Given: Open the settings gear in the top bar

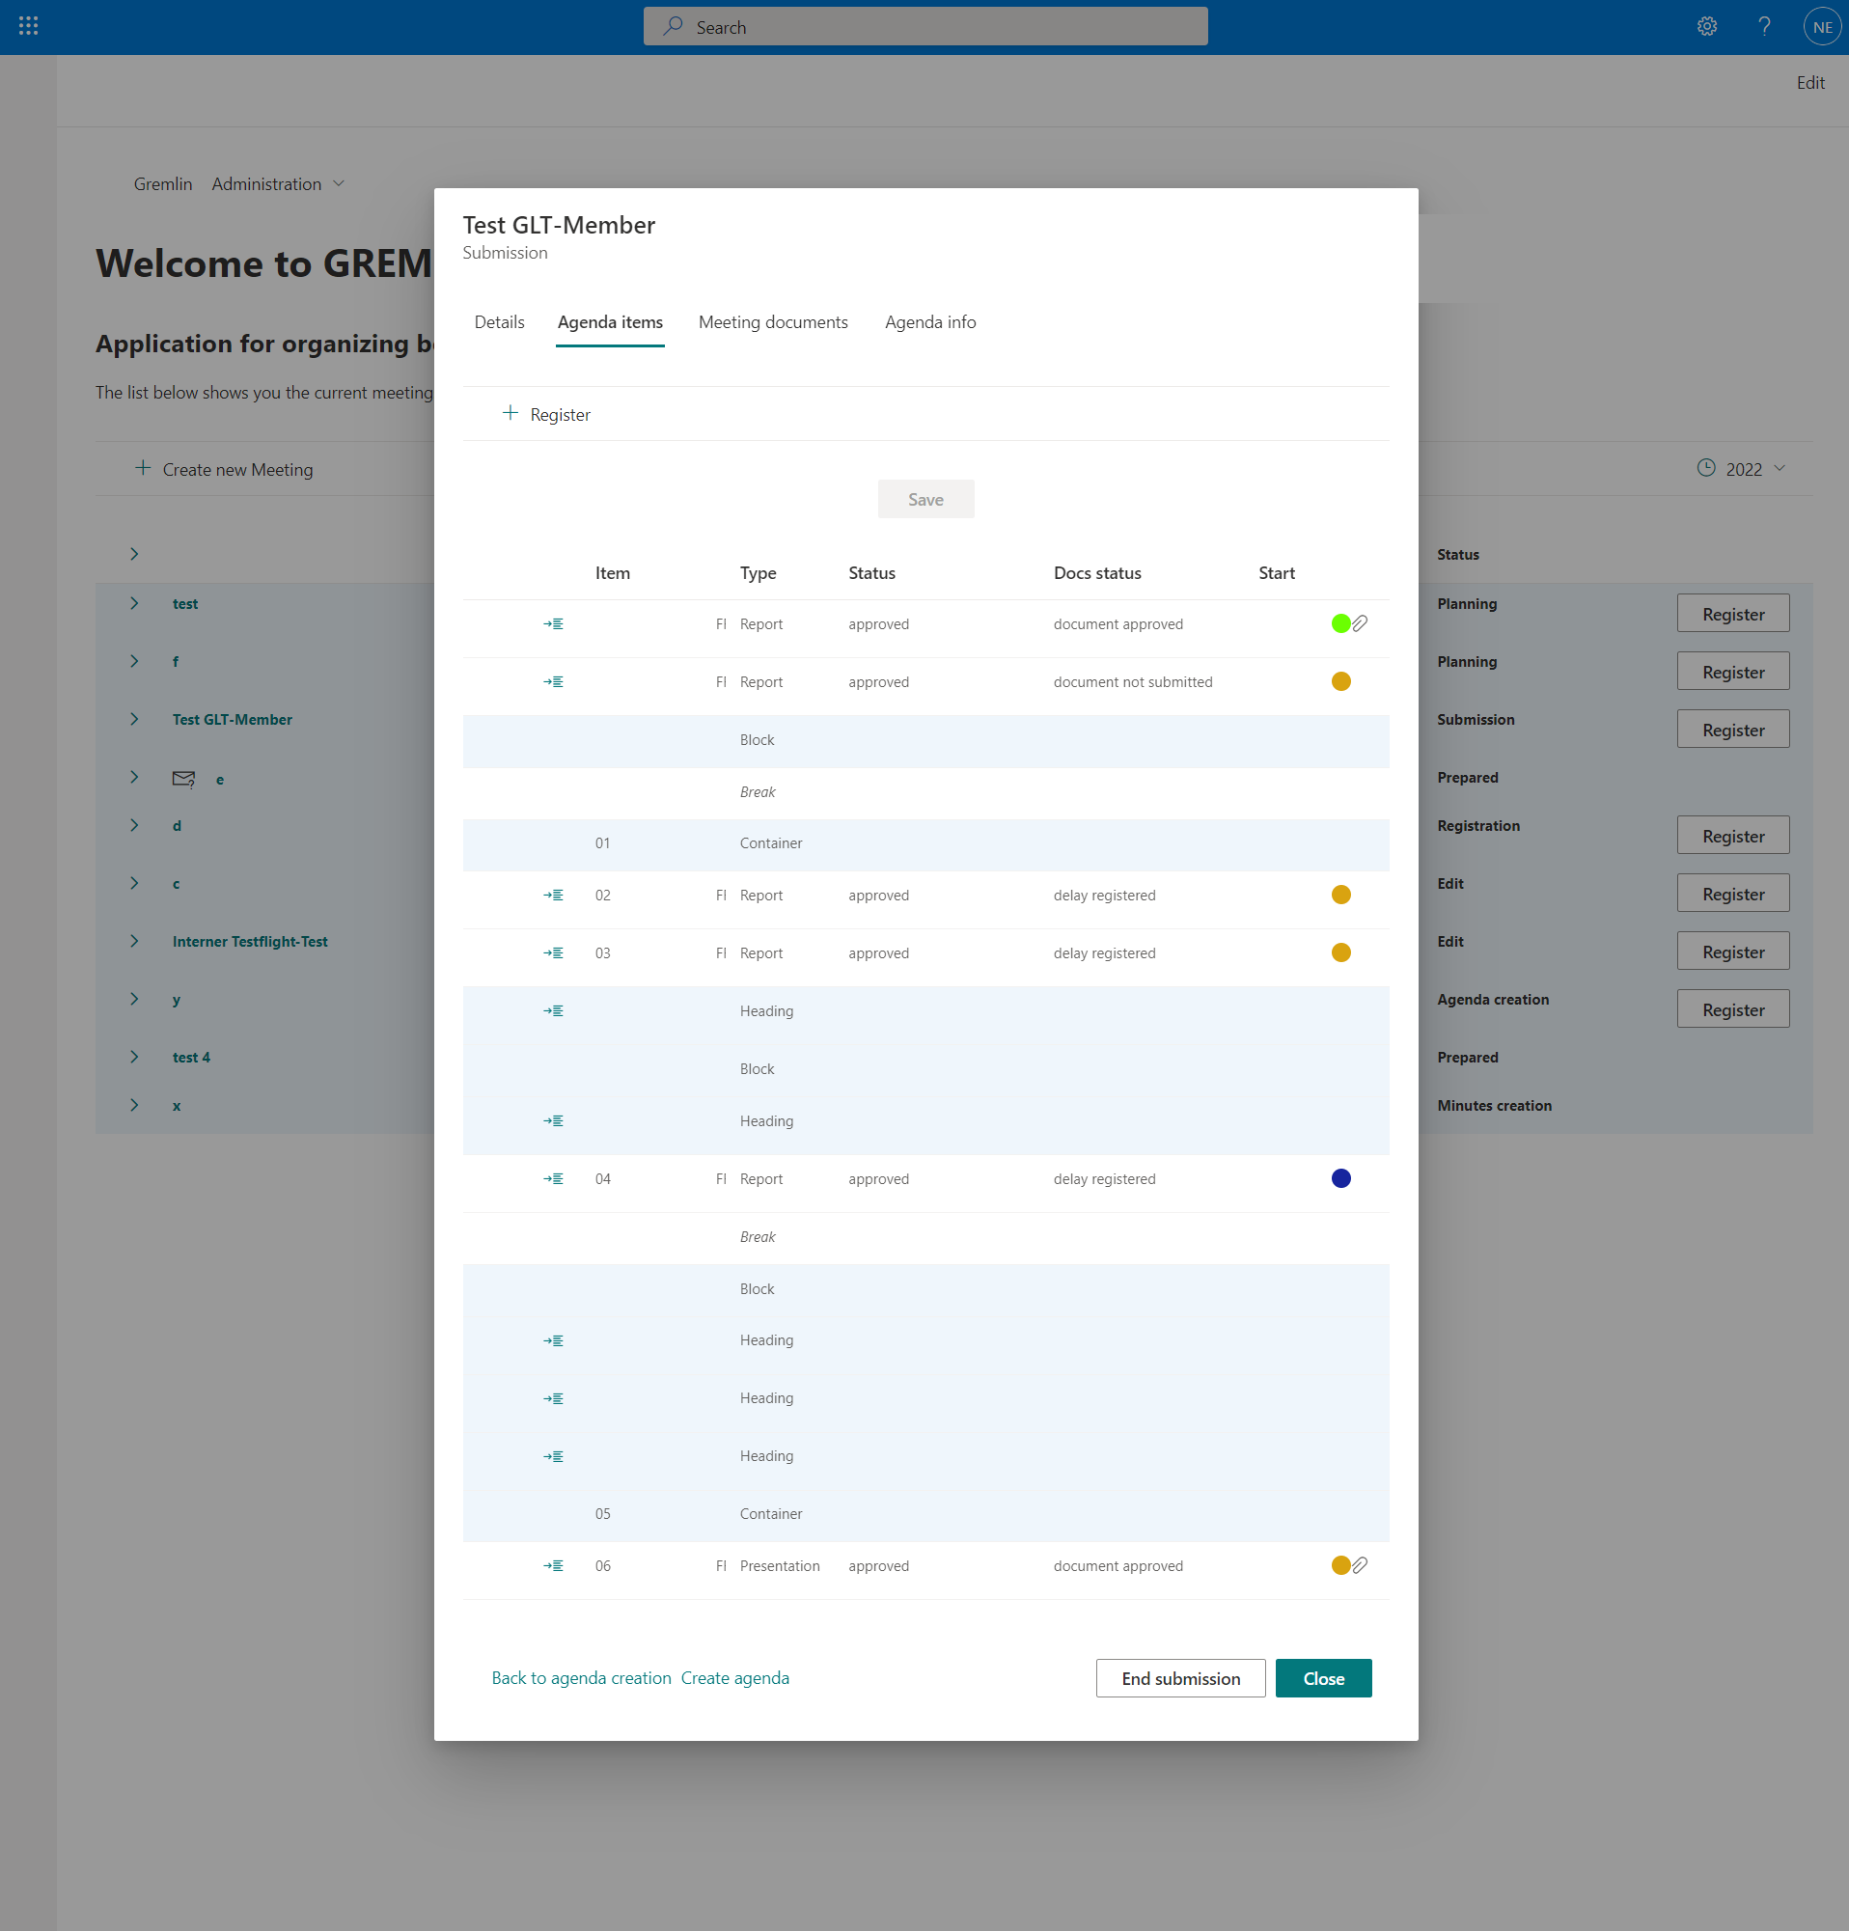Looking at the screenshot, I should pyautogui.click(x=1707, y=26).
